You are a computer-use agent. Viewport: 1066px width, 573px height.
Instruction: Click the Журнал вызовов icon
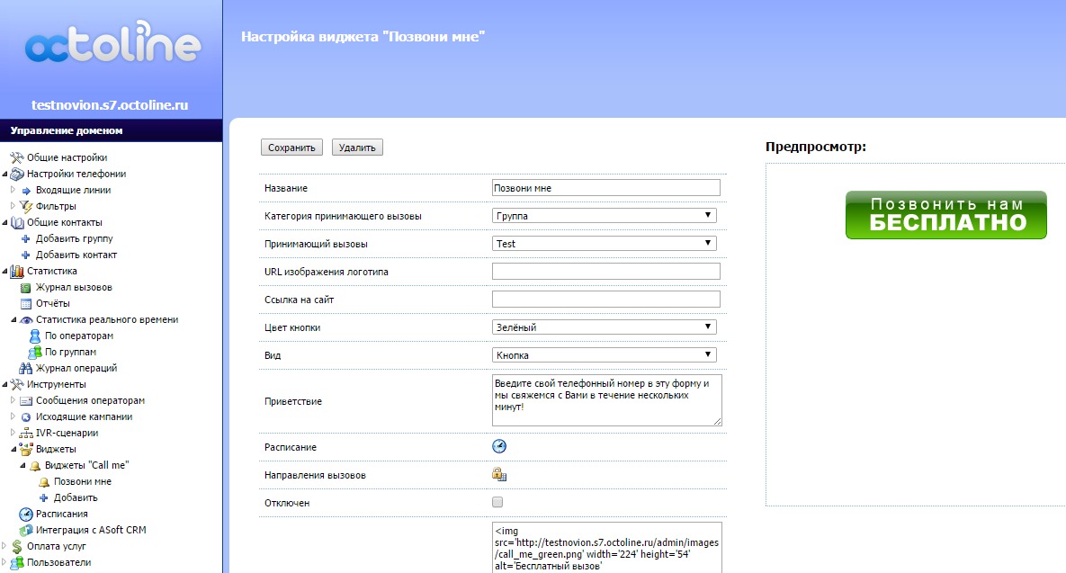point(26,288)
